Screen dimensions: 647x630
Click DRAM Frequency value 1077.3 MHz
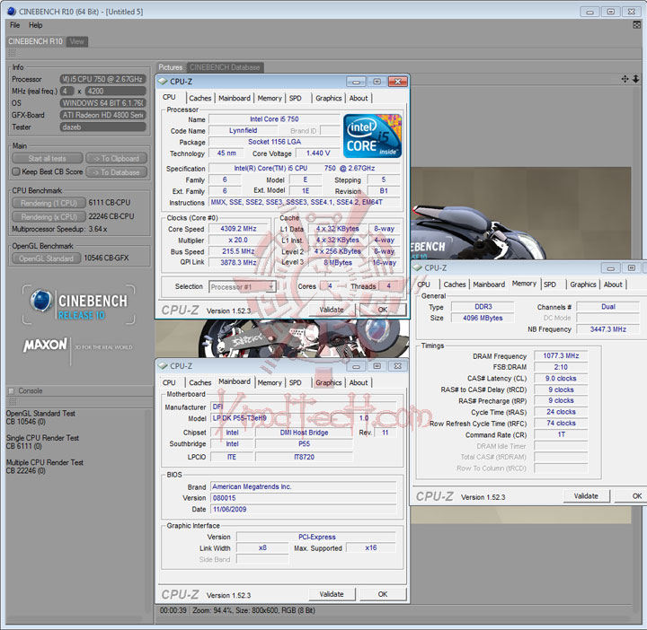561,355
